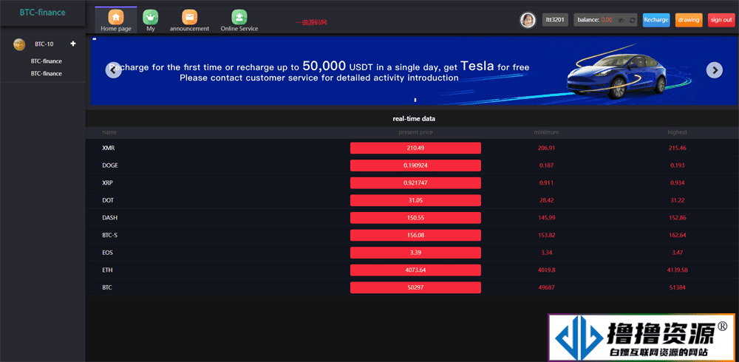
Task: Click the orange house icon
Action: 116,17
